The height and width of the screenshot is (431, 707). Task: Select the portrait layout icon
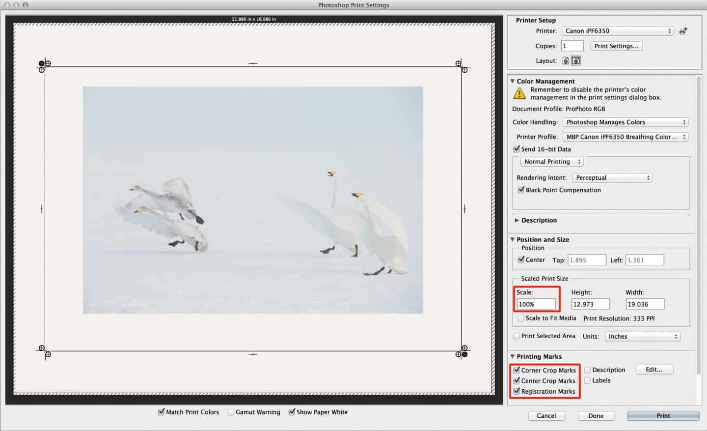pos(566,60)
